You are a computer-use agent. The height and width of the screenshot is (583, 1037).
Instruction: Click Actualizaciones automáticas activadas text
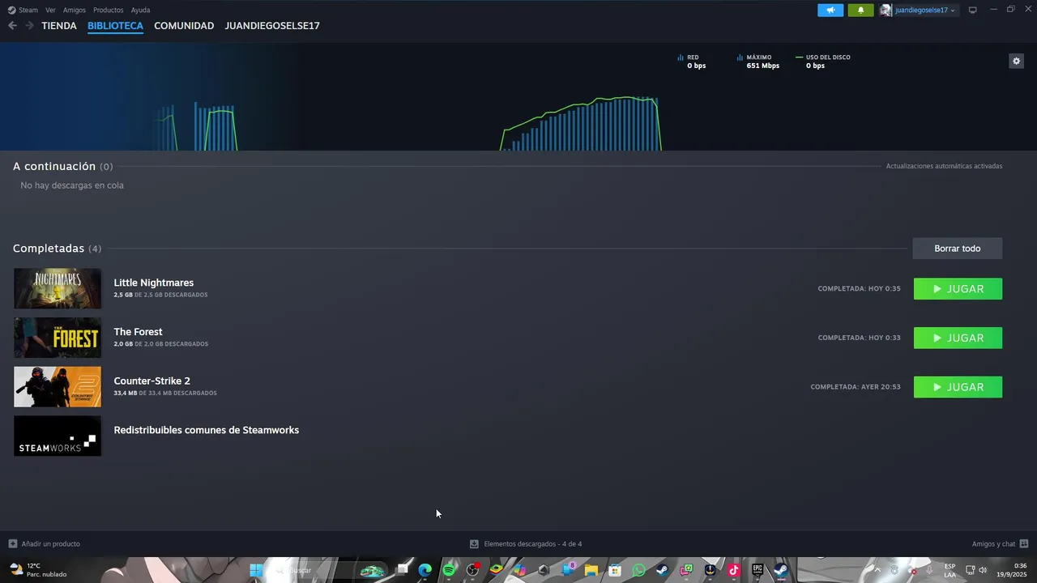tap(944, 166)
